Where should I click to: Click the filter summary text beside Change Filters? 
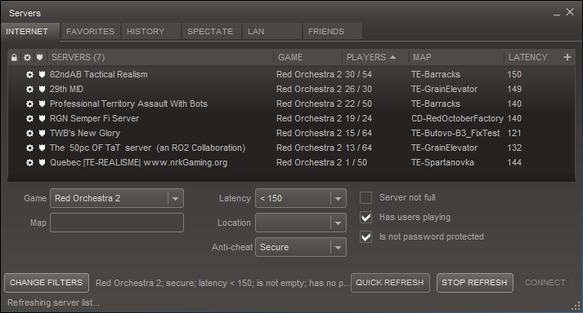click(x=222, y=284)
